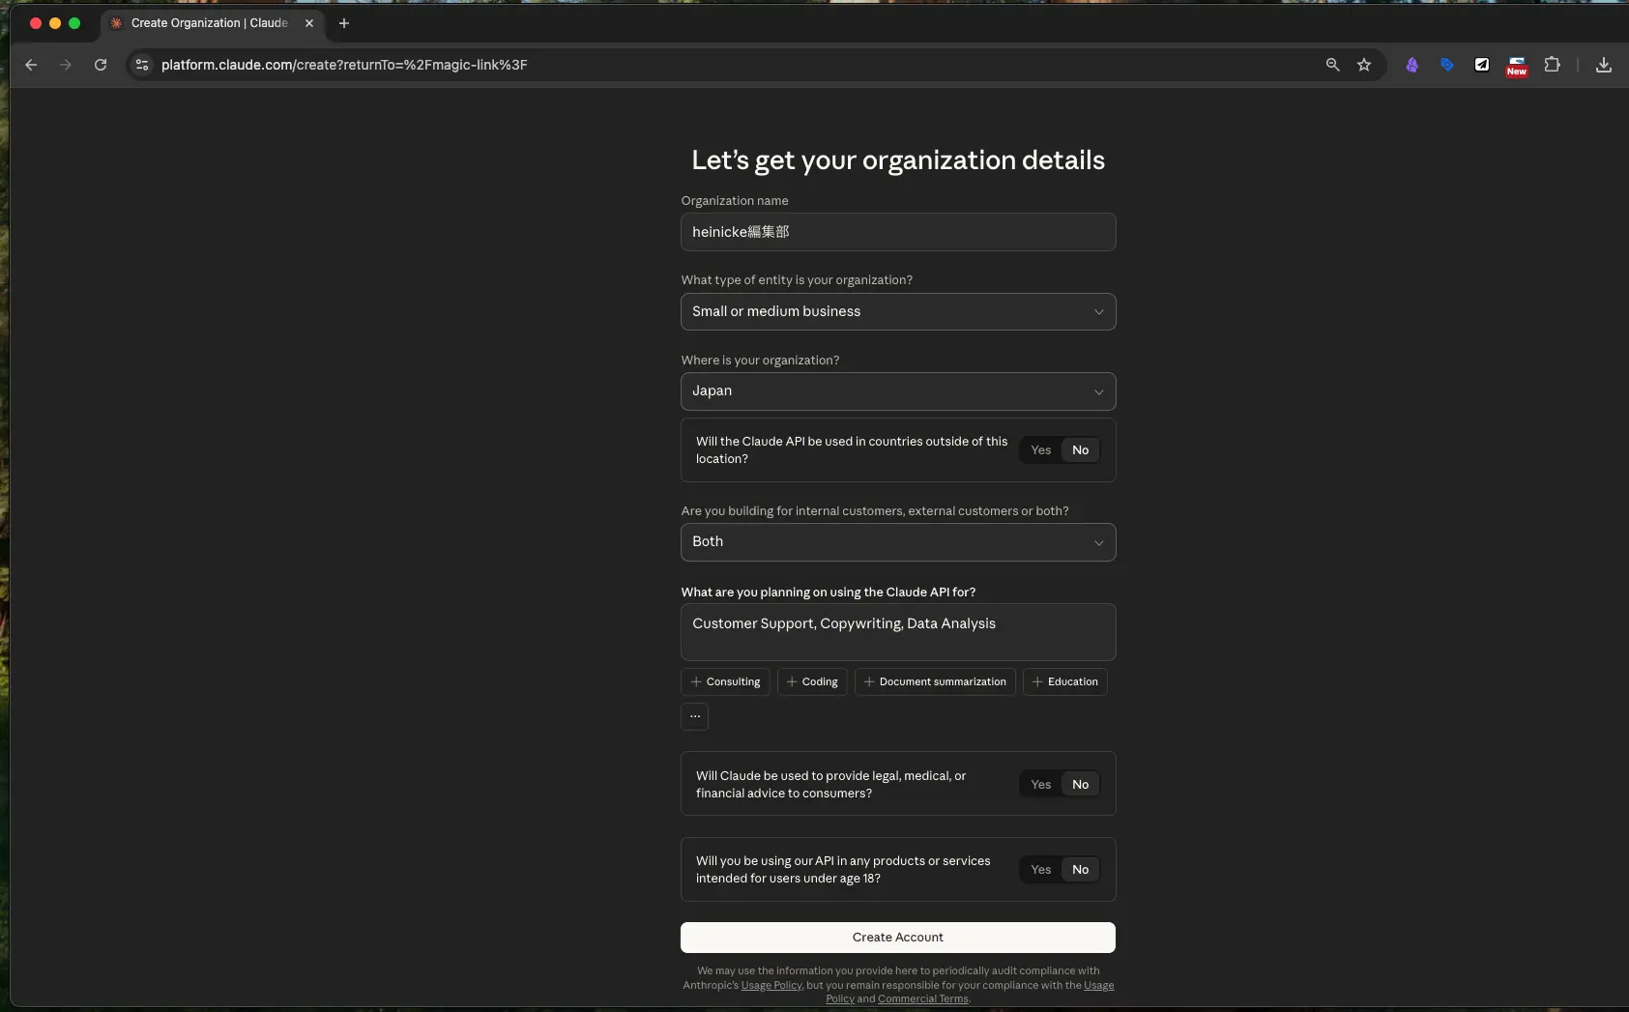The height and width of the screenshot is (1012, 1629).
Task: Click the Organization name text field
Action: click(897, 233)
